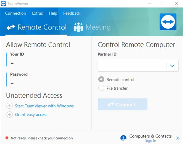Open the Feedback menu item
The image size is (183, 145).
click(72, 13)
